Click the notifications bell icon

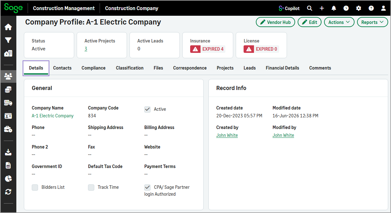tap(334, 8)
